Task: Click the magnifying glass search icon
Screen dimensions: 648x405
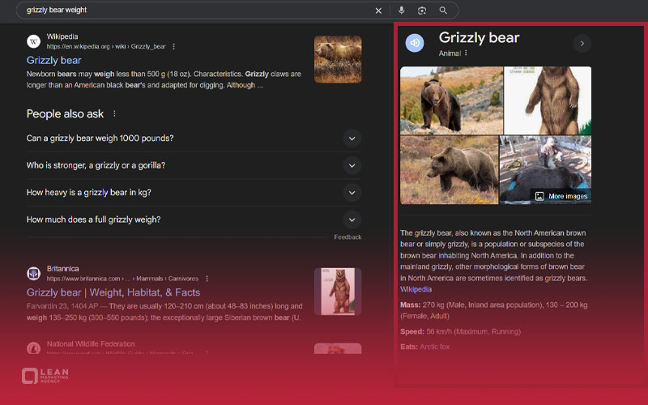Action: pyautogui.click(x=443, y=11)
